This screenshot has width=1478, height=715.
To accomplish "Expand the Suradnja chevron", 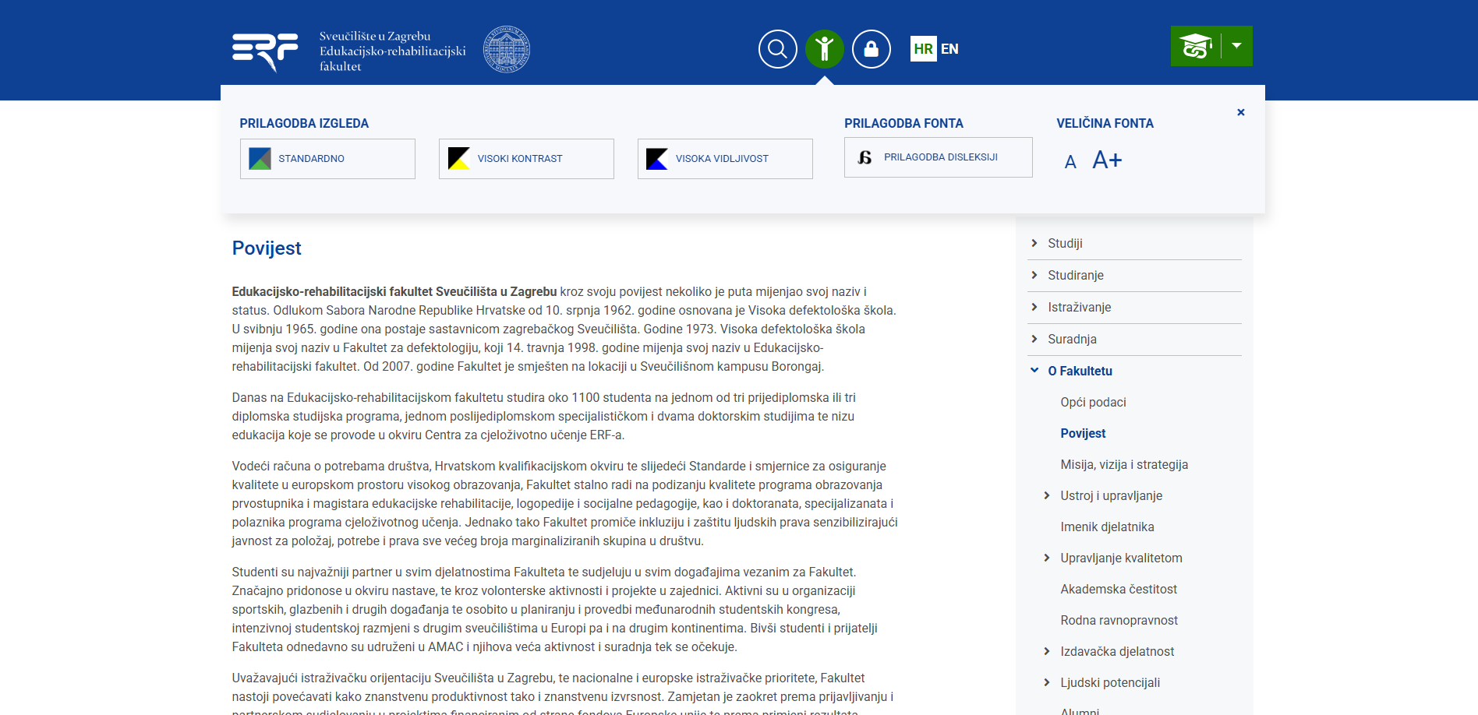I will tap(1034, 339).
